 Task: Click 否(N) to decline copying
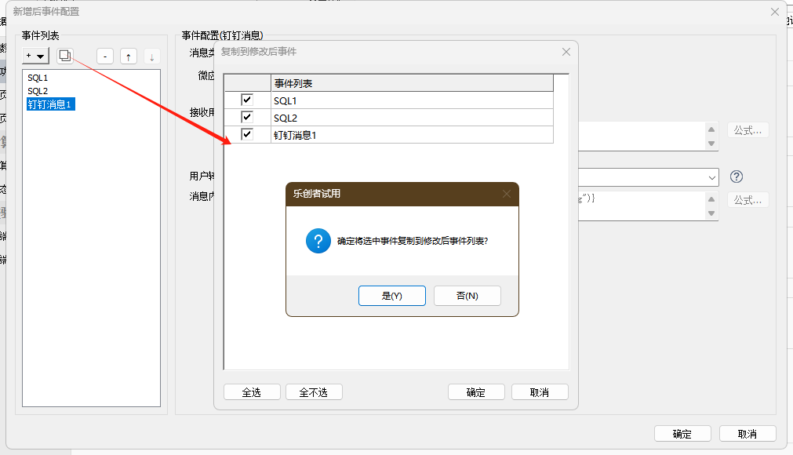pyautogui.click(x=467, y=296)
